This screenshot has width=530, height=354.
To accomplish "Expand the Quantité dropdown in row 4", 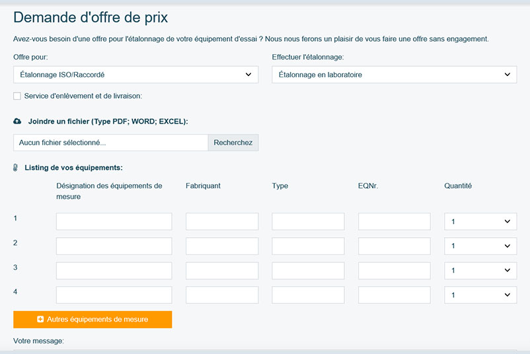I will (x=480, y=295).
